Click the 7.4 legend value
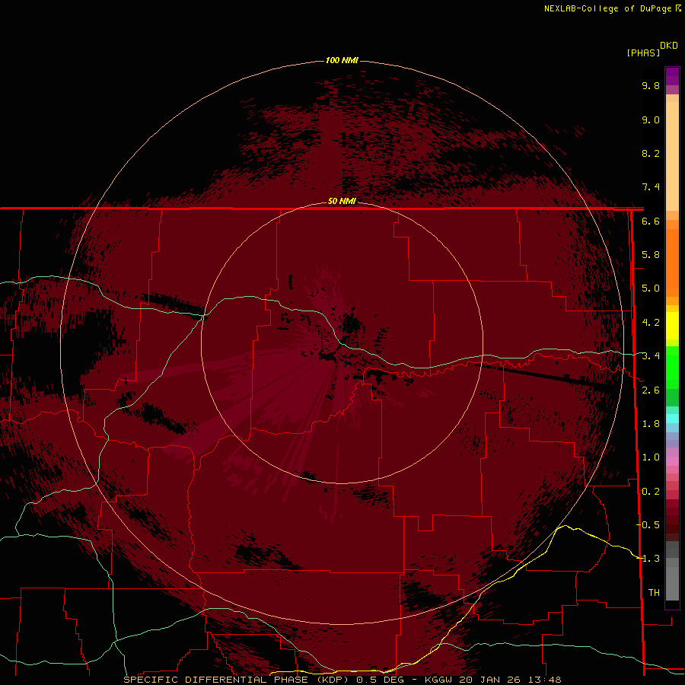The image size is (685, 685). click(x=651, y=187)
